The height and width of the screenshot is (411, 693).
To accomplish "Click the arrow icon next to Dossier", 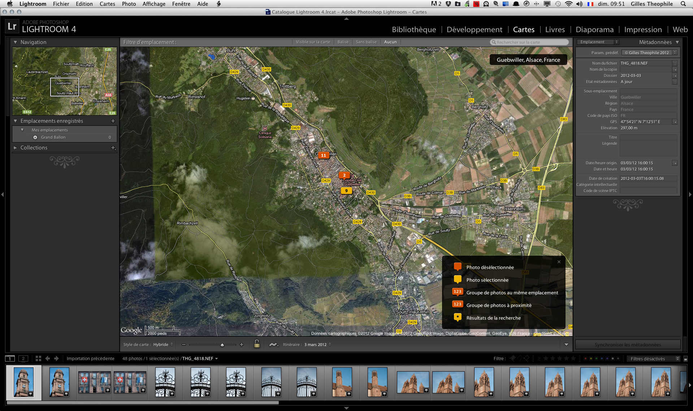I will (x=675, y=75).
